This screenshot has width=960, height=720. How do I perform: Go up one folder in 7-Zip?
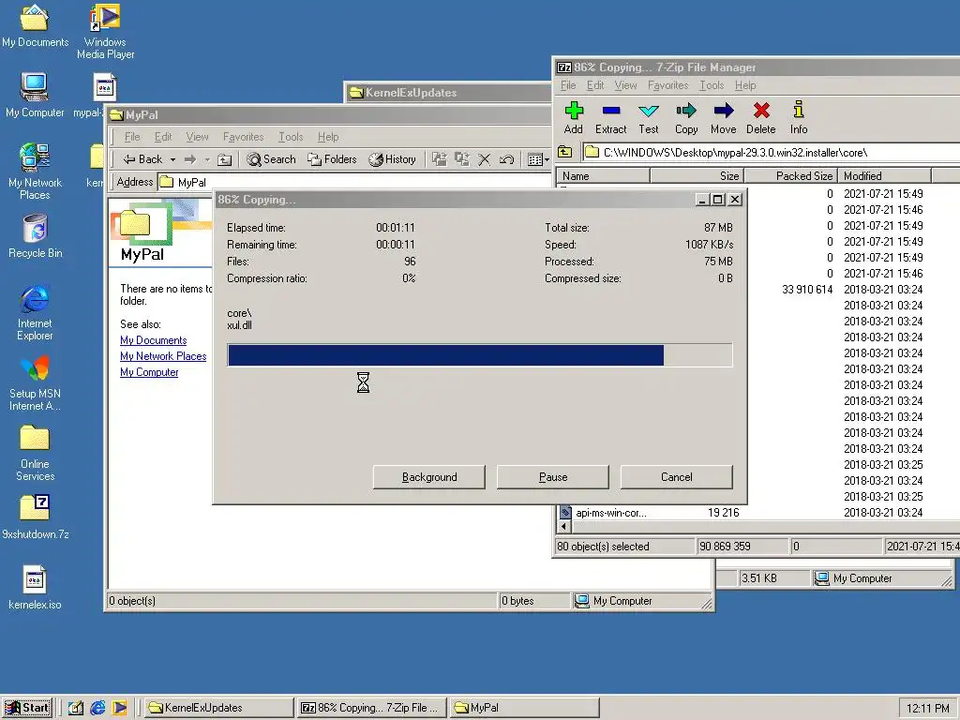[x=565, y=152]
